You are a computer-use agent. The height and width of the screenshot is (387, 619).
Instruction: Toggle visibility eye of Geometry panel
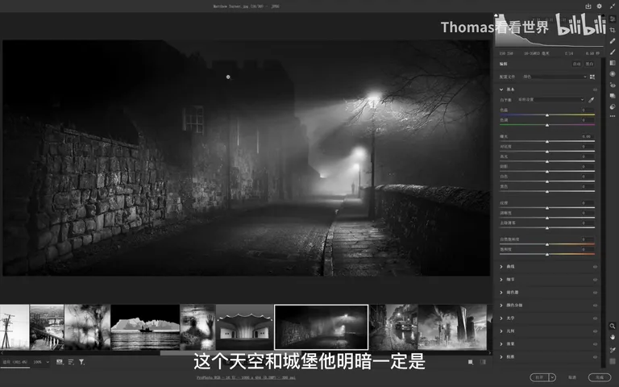coord(595,331)
